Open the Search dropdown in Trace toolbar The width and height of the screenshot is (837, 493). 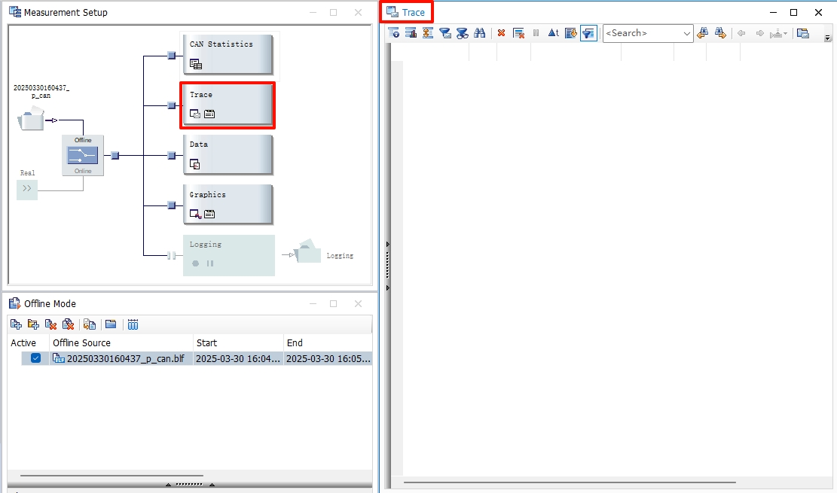tap(686, 33)
